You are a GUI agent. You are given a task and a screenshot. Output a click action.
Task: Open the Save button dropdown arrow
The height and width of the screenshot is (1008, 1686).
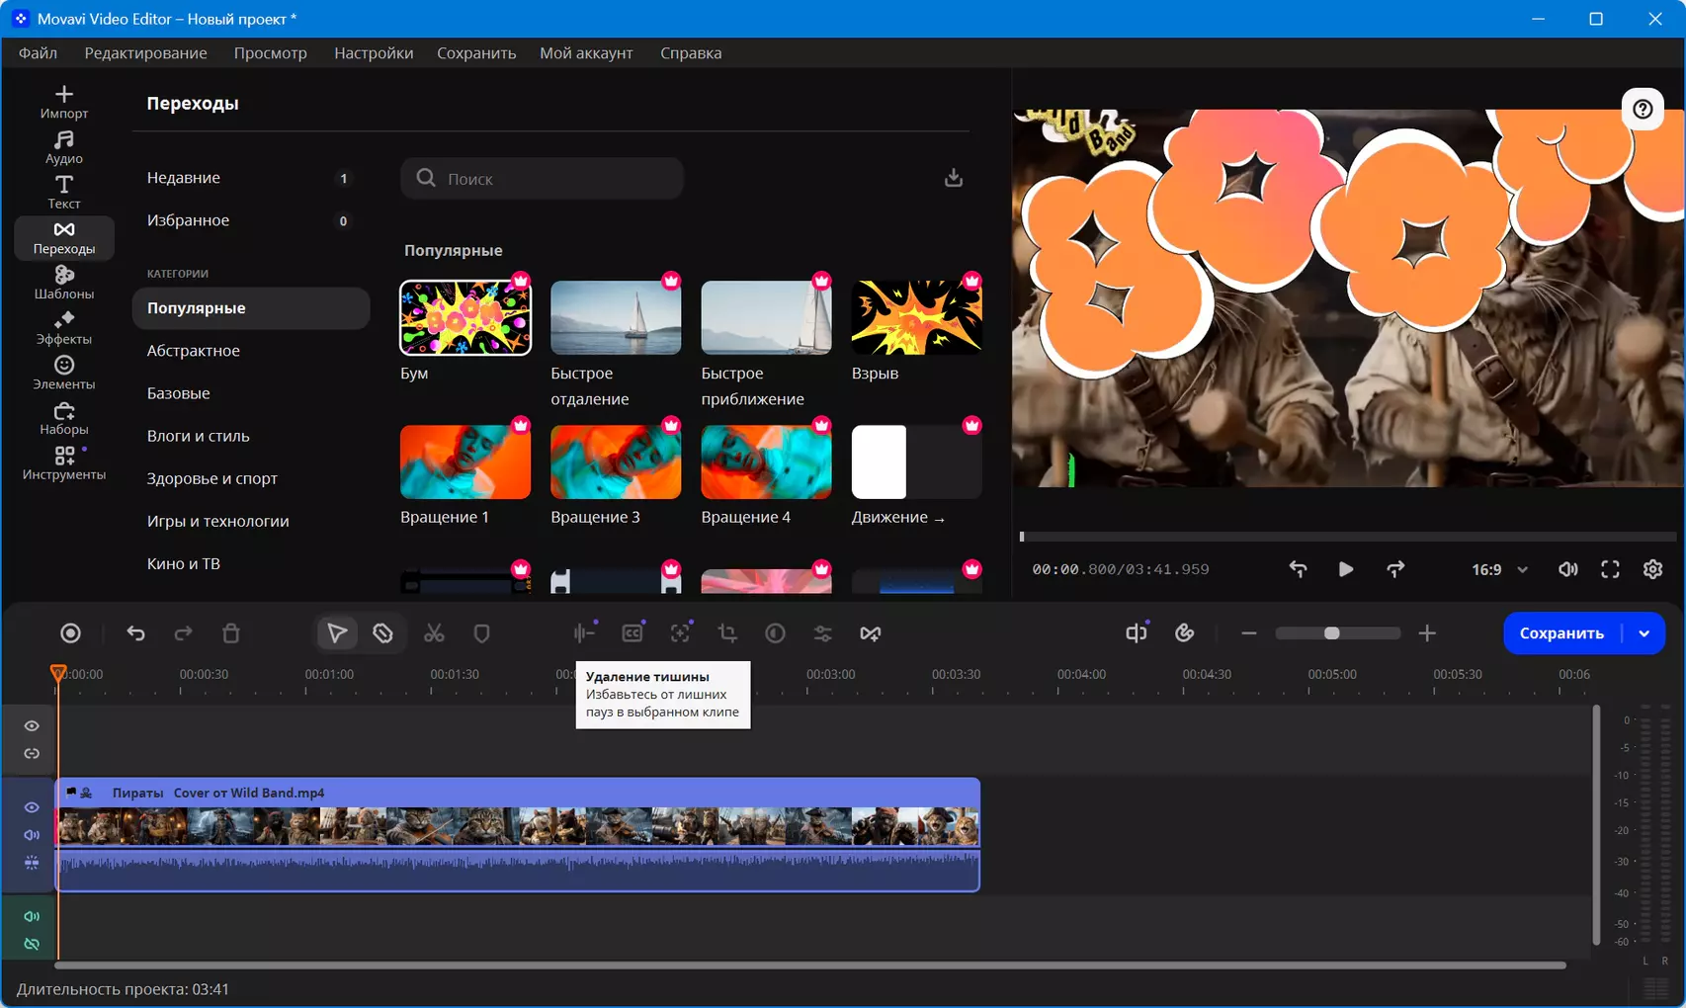pos(1644,633)
